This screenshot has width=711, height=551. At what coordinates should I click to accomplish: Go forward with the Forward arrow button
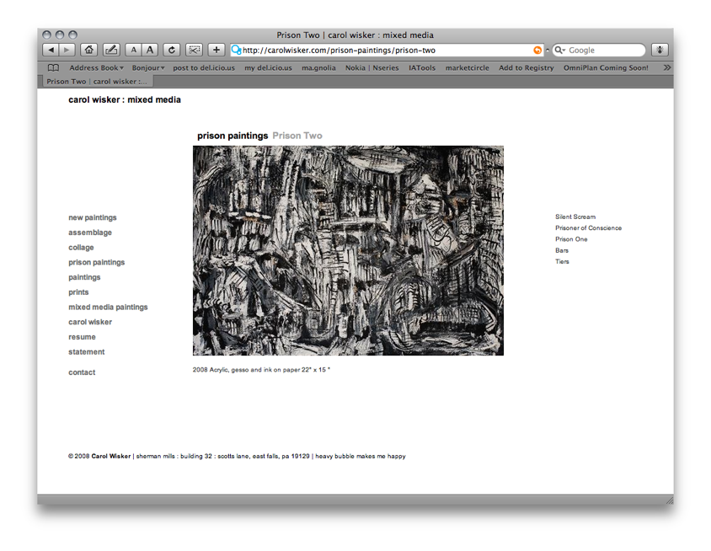tap(67, 50)
